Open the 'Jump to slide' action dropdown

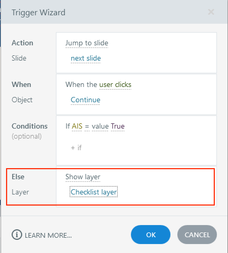(87, 43)
